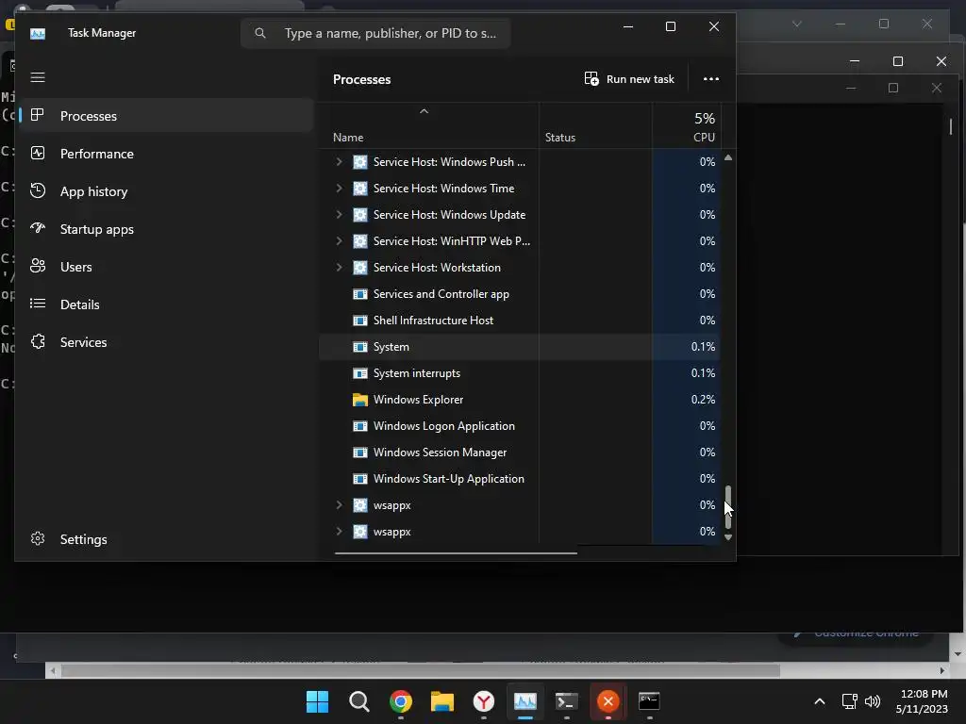Open taskbar Search
Screen dimensions: 966x724
tap(359, 701)
